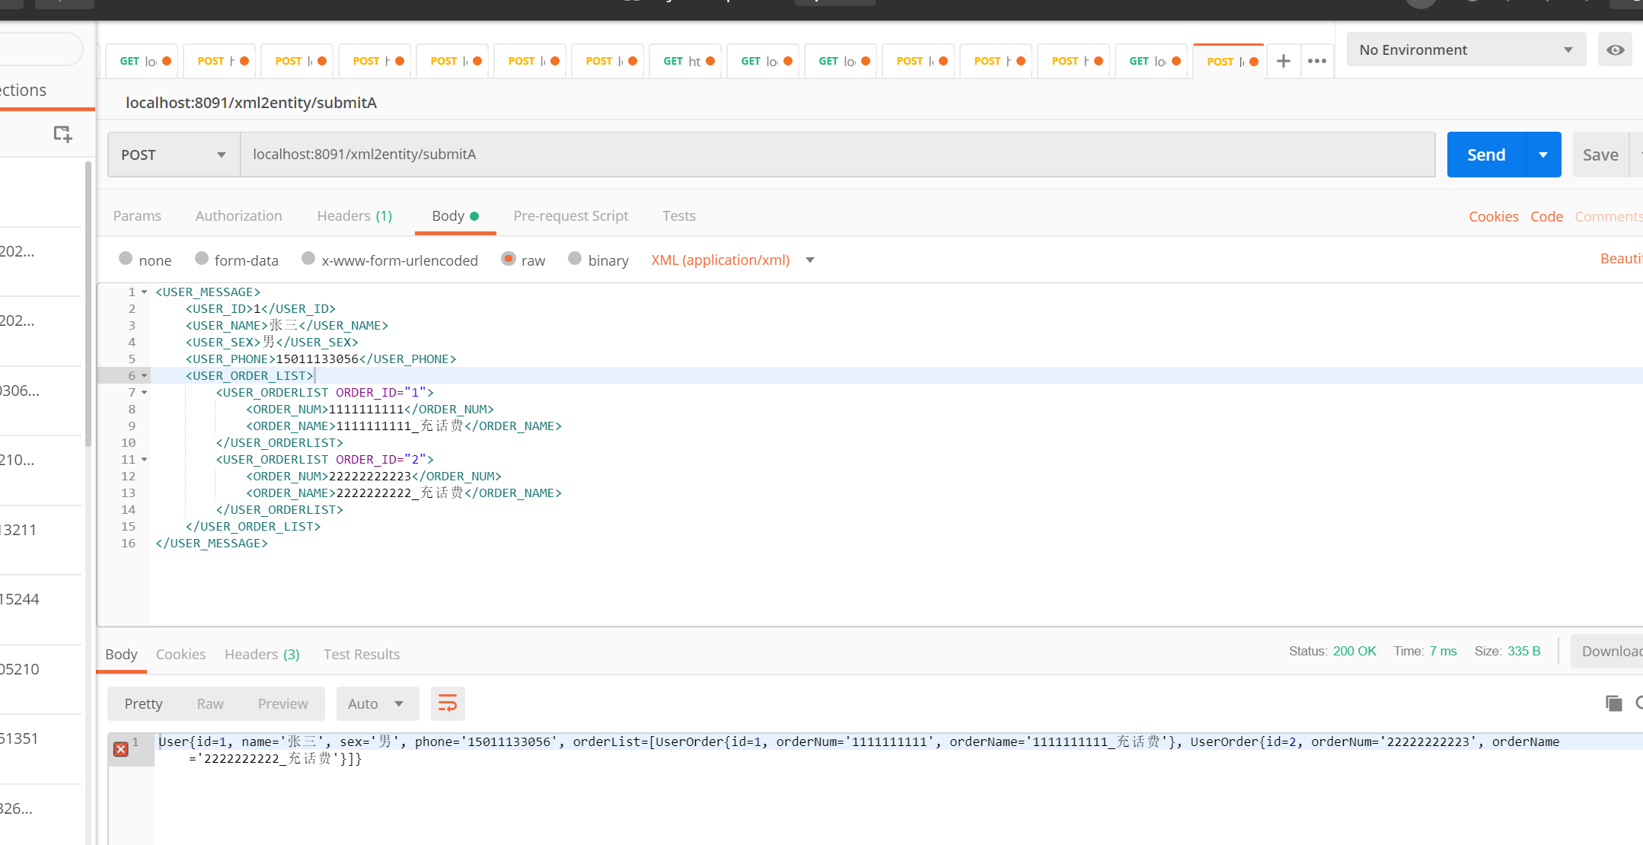Open the response Headers (3) tab

click(x=261, y=654)
